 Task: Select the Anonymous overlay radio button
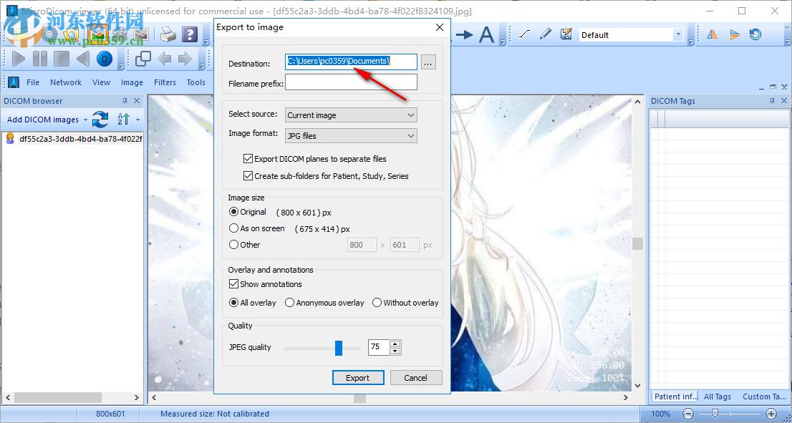pyautogui.click(x=289, y=303)
